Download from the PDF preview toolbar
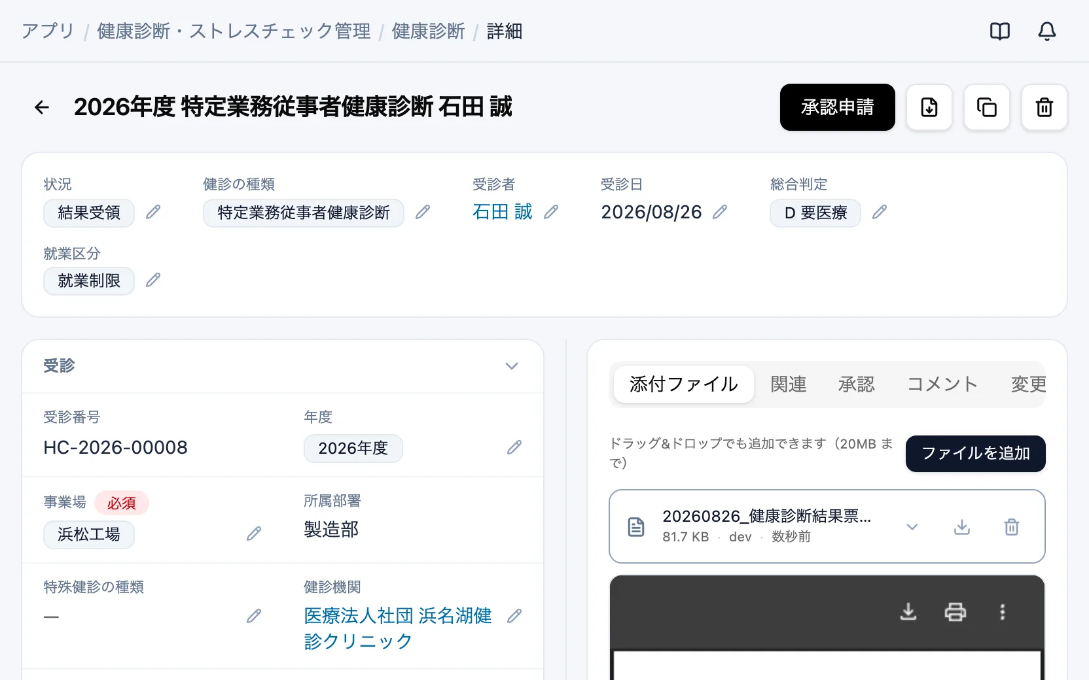Screen dimensions: 1089x680 tap(908, 612)
